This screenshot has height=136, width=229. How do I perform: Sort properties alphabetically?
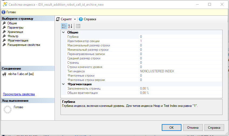(70, 26)
